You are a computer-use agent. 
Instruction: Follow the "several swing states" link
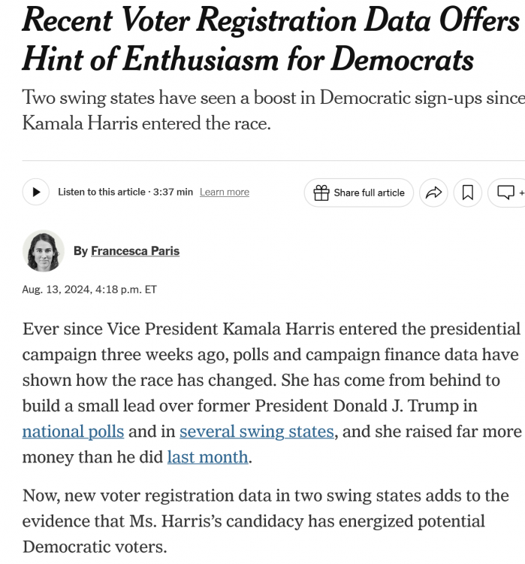pyautogui.click(x=257, y=432)
